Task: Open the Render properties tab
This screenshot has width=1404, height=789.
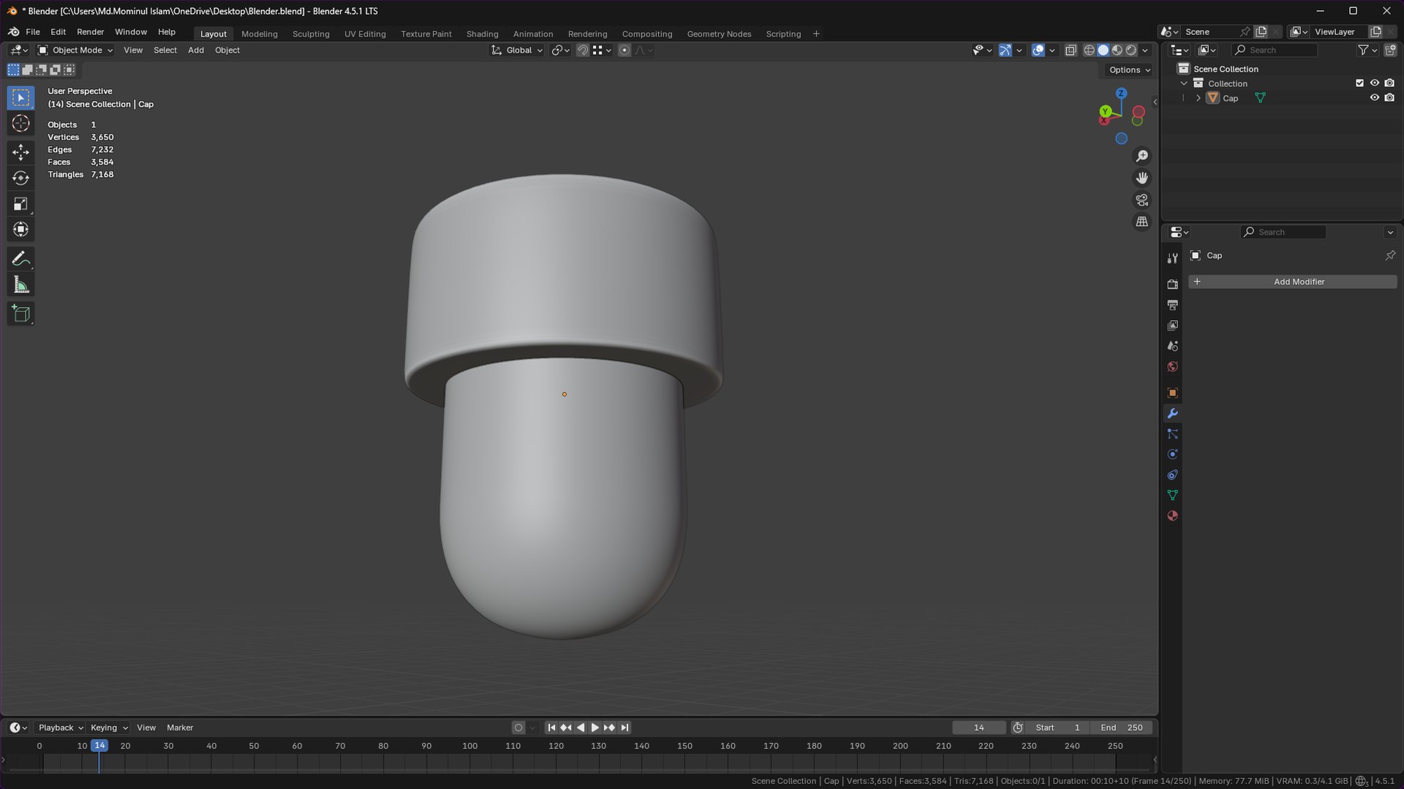Action: [x=1172, y=284]
